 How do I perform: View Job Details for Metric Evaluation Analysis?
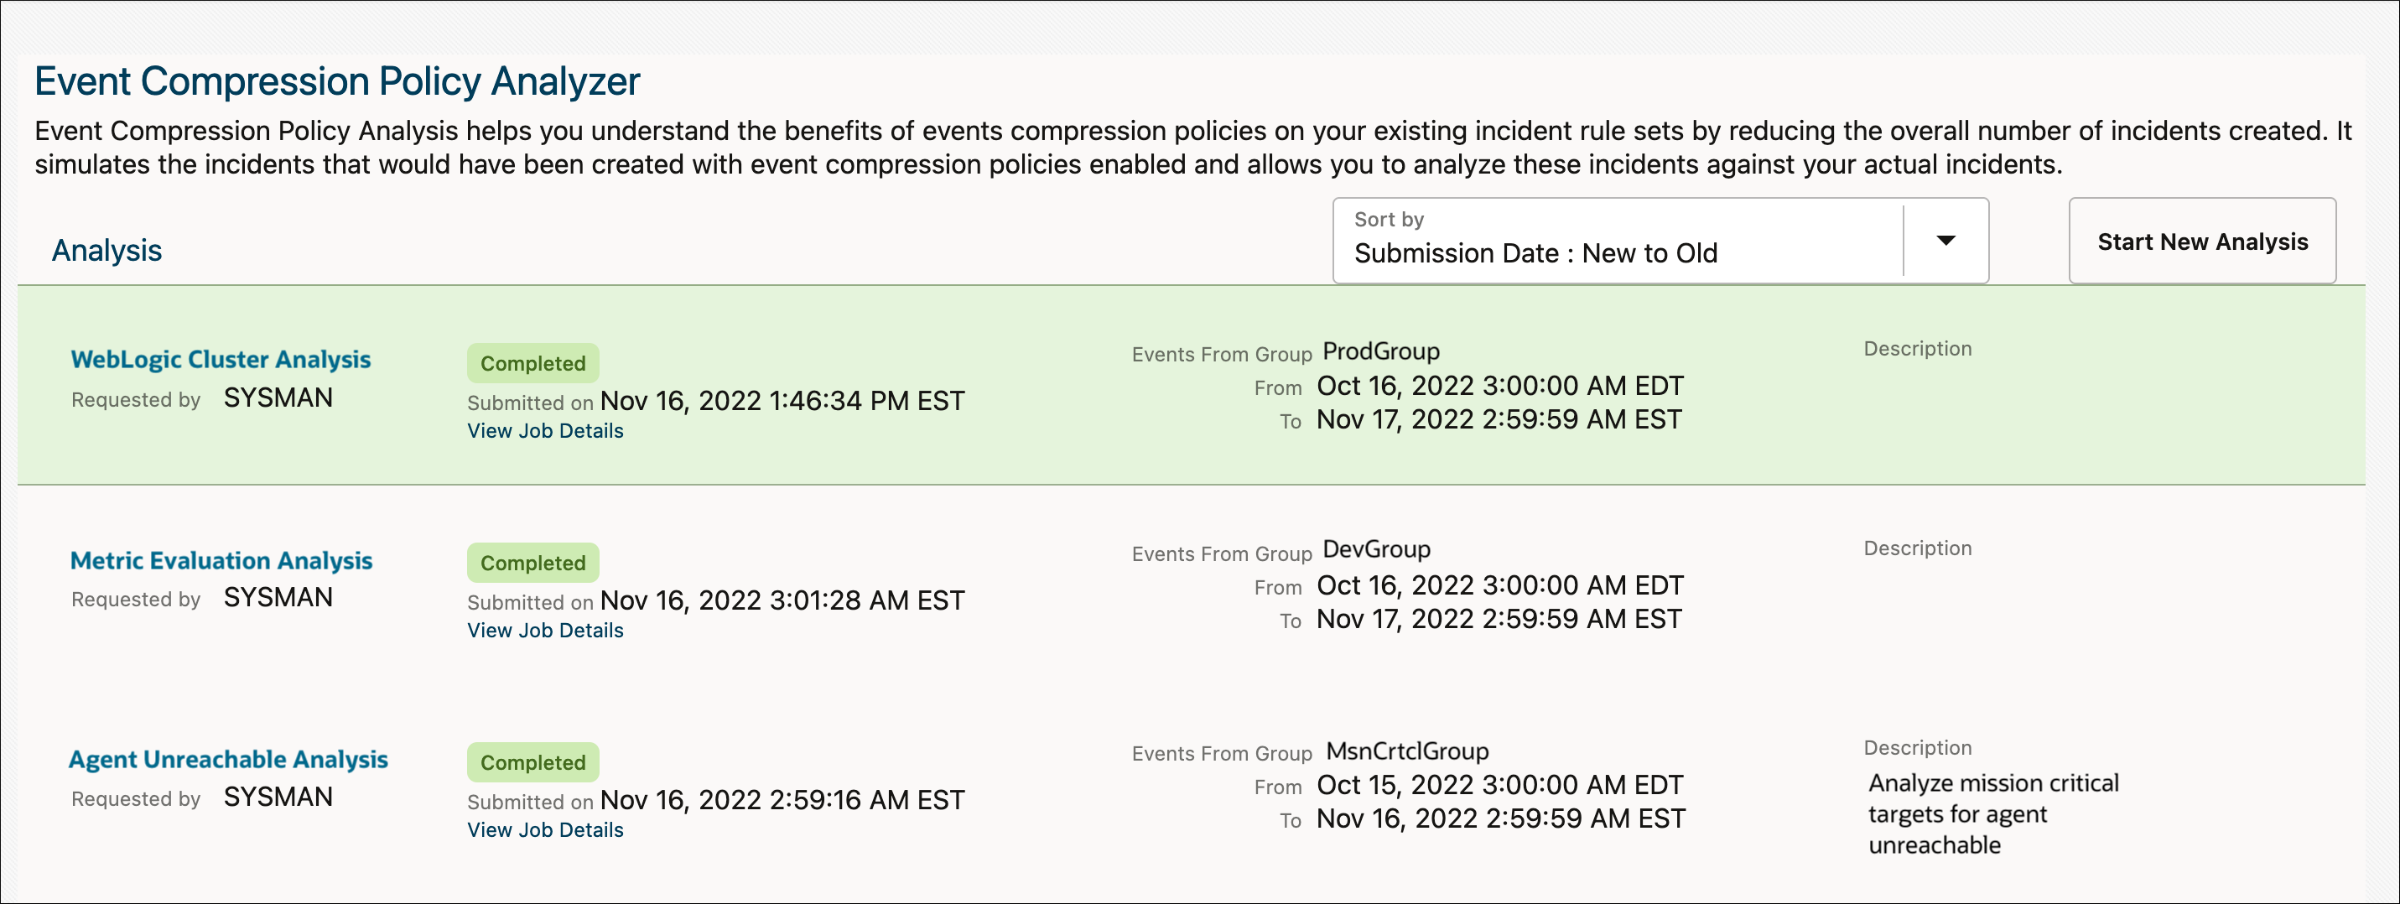[x=545, y=630]
